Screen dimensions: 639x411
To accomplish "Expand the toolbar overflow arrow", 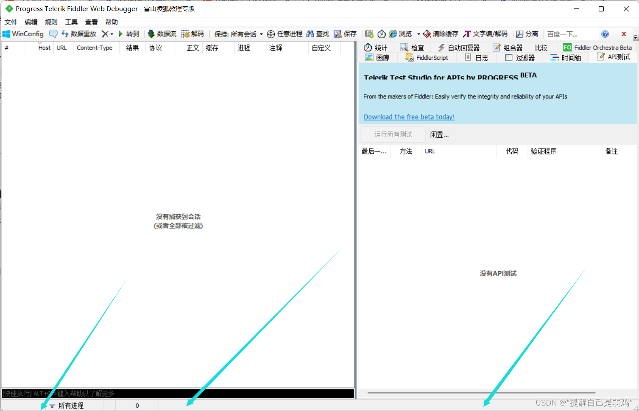I will (635, 37).
